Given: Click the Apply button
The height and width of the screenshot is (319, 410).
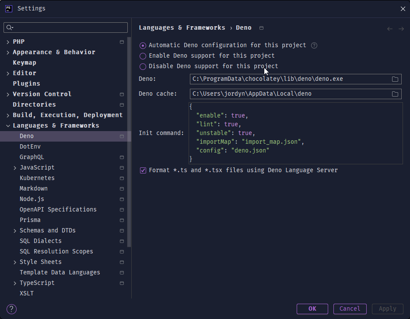Looking at the screenshot, I should point(388,309).
